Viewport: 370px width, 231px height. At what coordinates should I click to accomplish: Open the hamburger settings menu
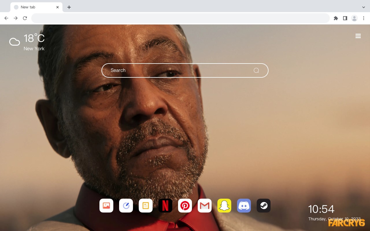(358, 36)
